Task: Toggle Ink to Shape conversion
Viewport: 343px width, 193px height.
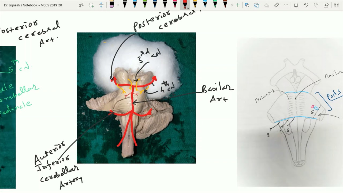Action: pos(257,5)
